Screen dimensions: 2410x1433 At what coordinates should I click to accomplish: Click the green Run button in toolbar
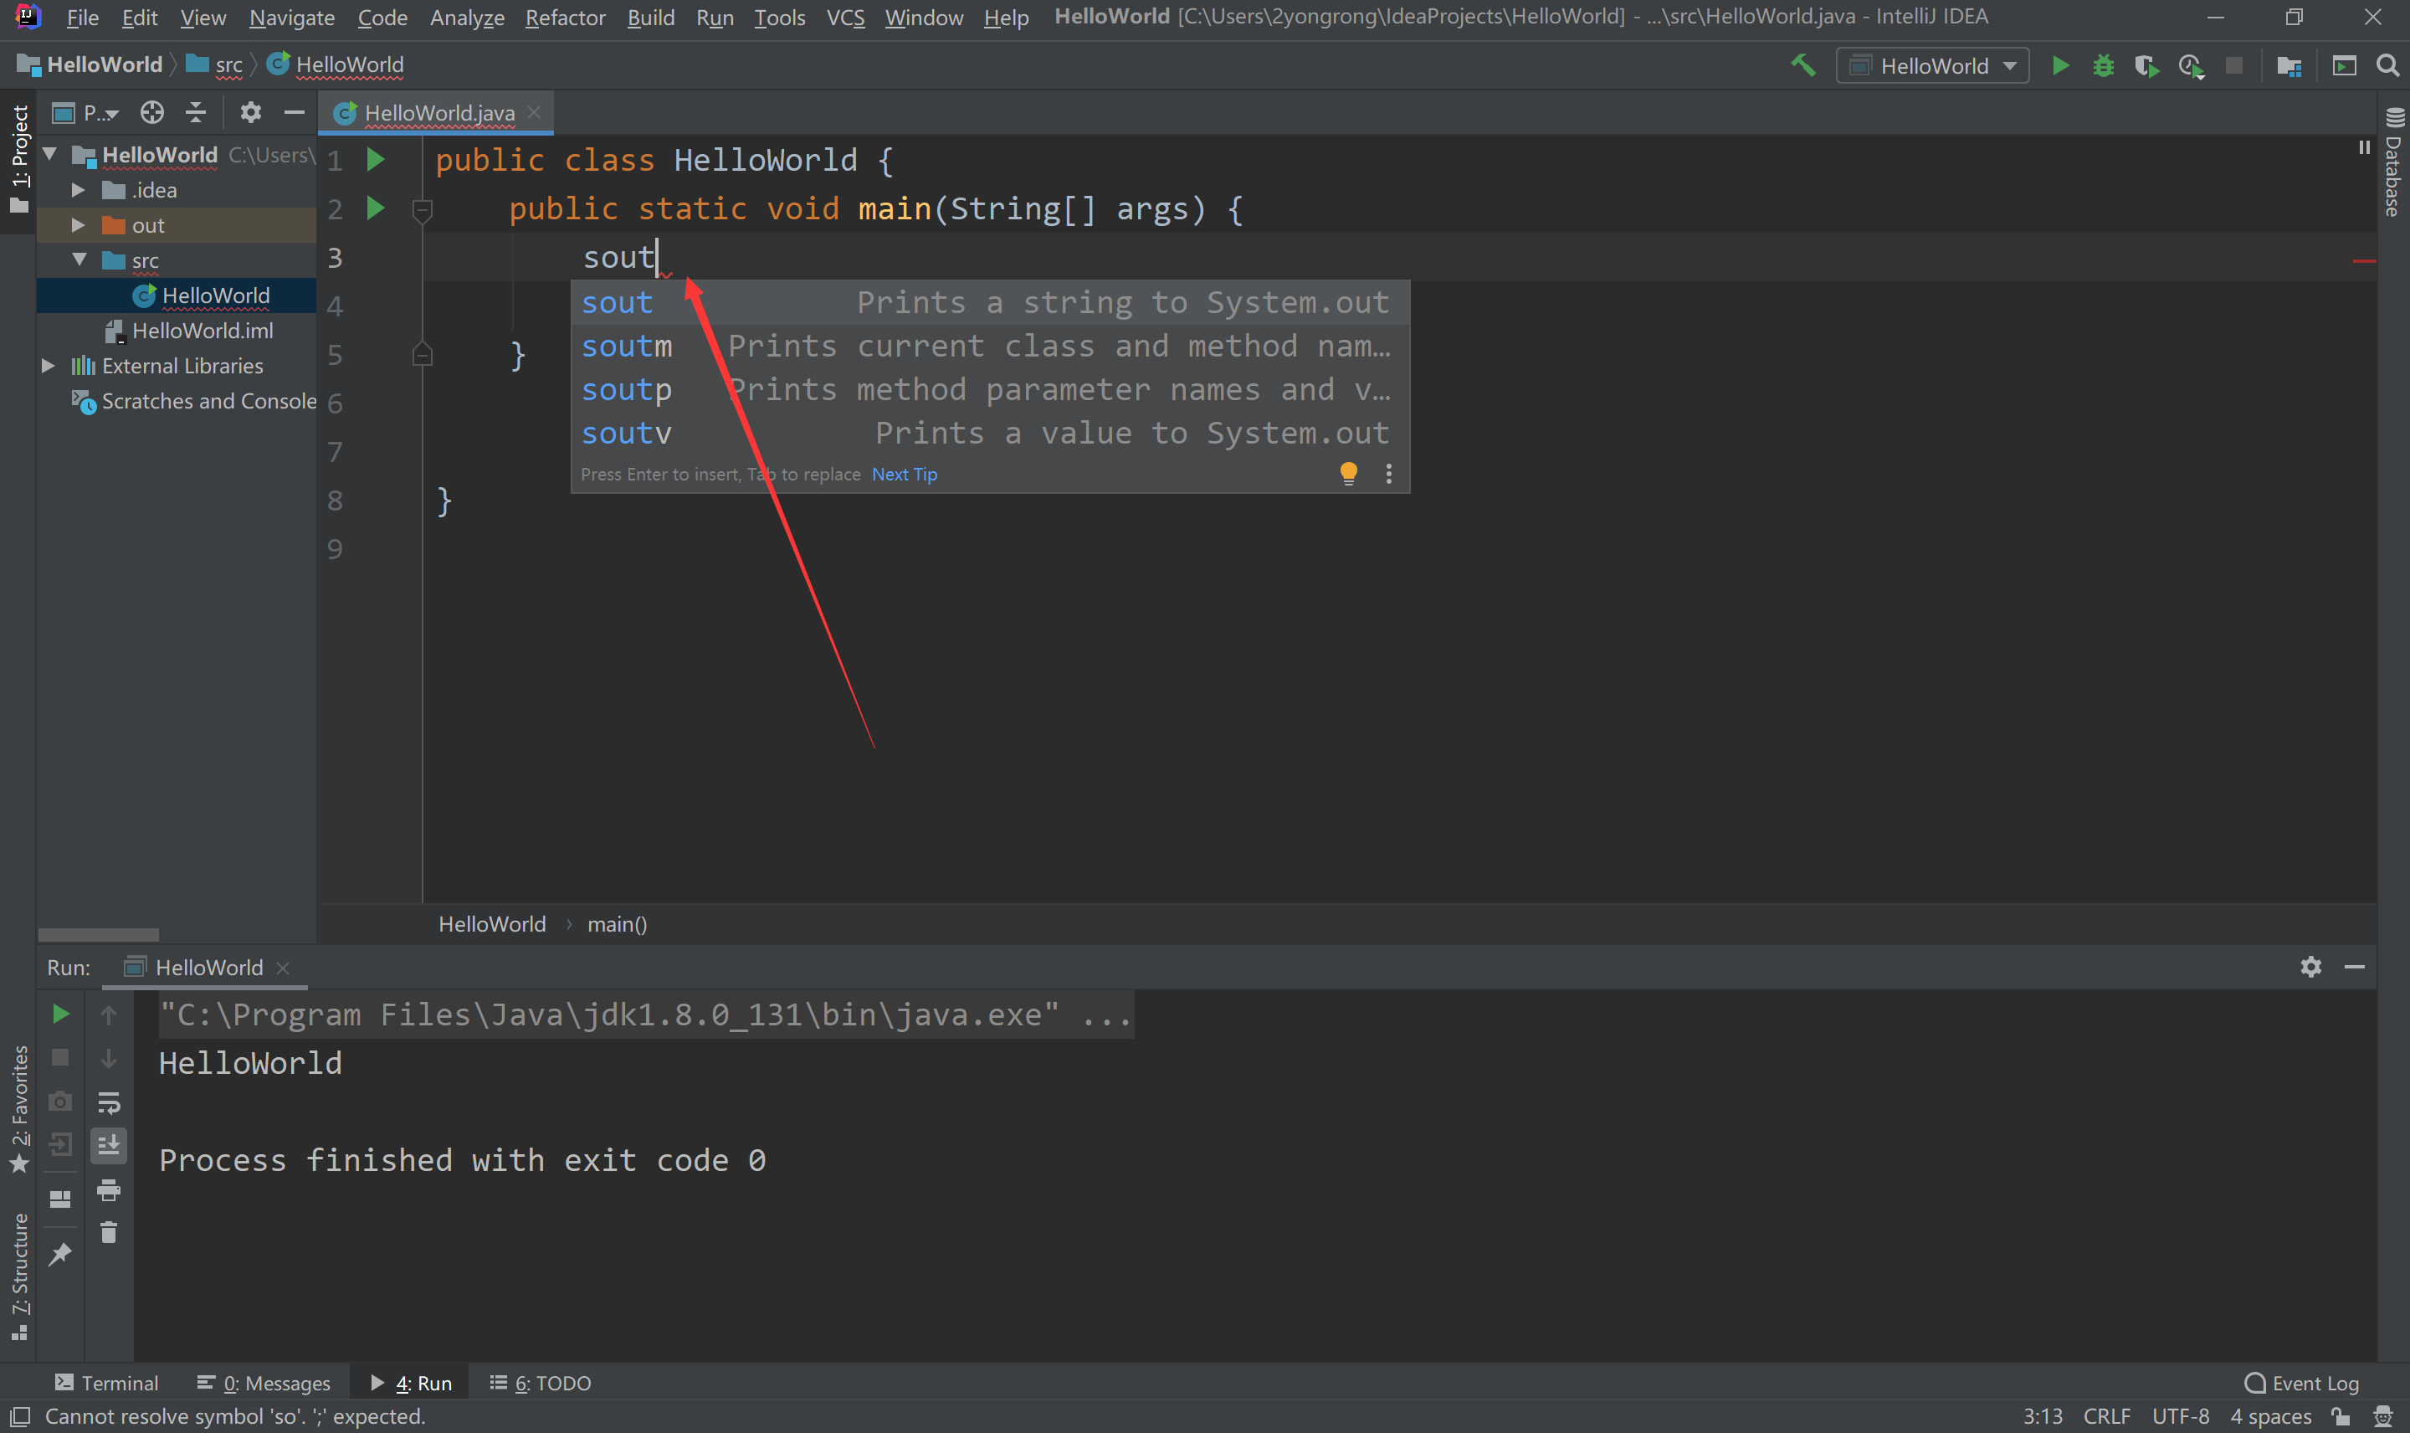pos(2059,64)
